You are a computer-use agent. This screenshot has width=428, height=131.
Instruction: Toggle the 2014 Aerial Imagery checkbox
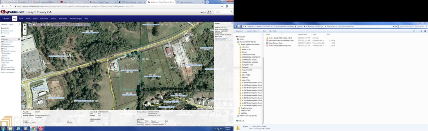click(2, 70)
